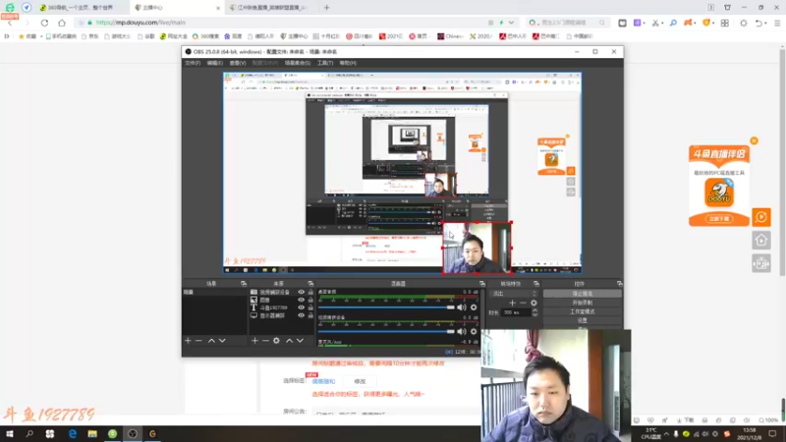Click transition duration field 300 ms
Screen dimensions: 786x442
click(x=517, y=312)
